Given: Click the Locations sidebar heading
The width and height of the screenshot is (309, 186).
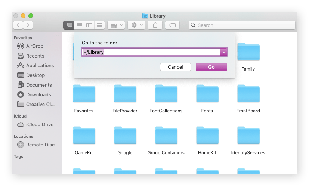Looking at the screenshot, I should point(24,136).
